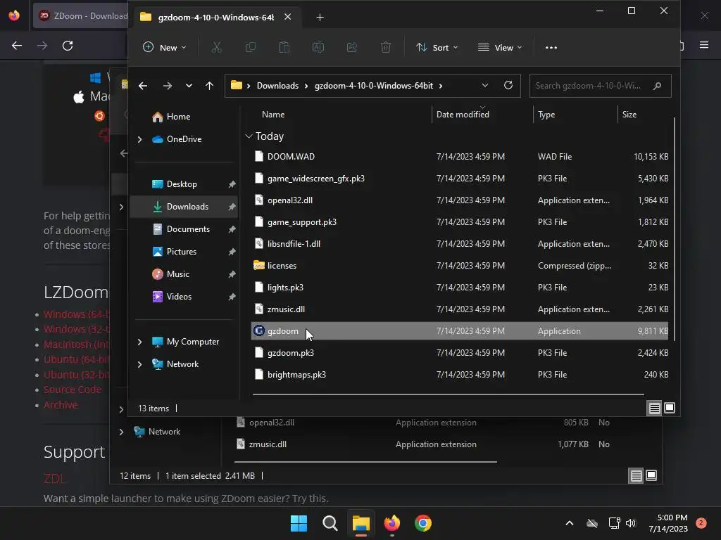The image size is (721, 540).
Task: Switch to large icons view layout icon
Action: coord(670,408)
